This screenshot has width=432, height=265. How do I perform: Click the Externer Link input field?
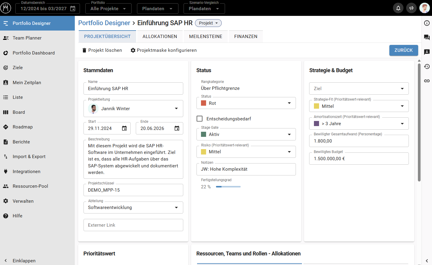(133, 225)
